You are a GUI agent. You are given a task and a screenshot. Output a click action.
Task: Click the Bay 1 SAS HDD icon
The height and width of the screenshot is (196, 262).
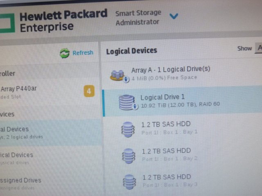128,129
